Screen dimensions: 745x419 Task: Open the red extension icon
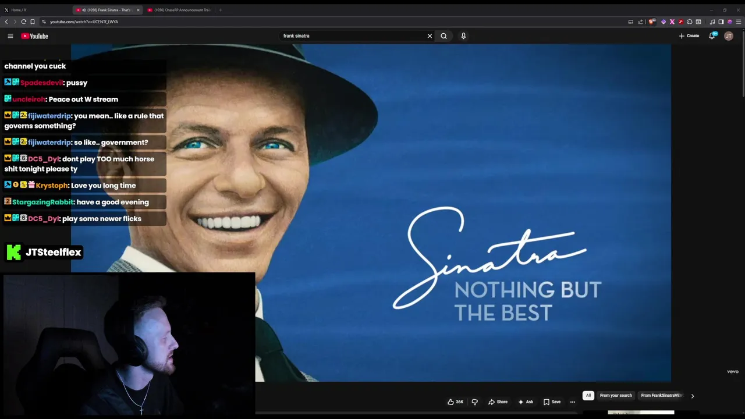[x=681, y=22]
